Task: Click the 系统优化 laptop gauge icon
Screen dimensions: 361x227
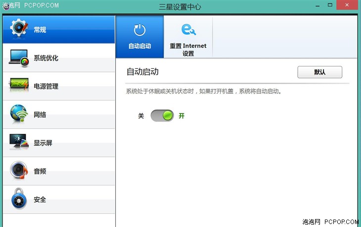Action: pyautogui.click(x=19, y=58)
